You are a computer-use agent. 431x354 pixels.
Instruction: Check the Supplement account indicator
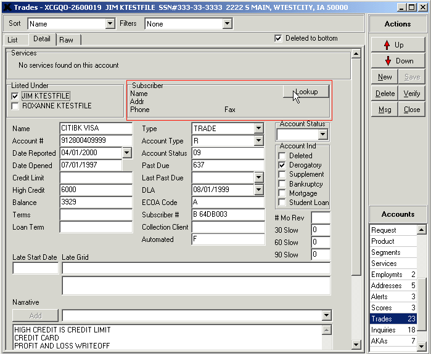[x=282, y=174]
